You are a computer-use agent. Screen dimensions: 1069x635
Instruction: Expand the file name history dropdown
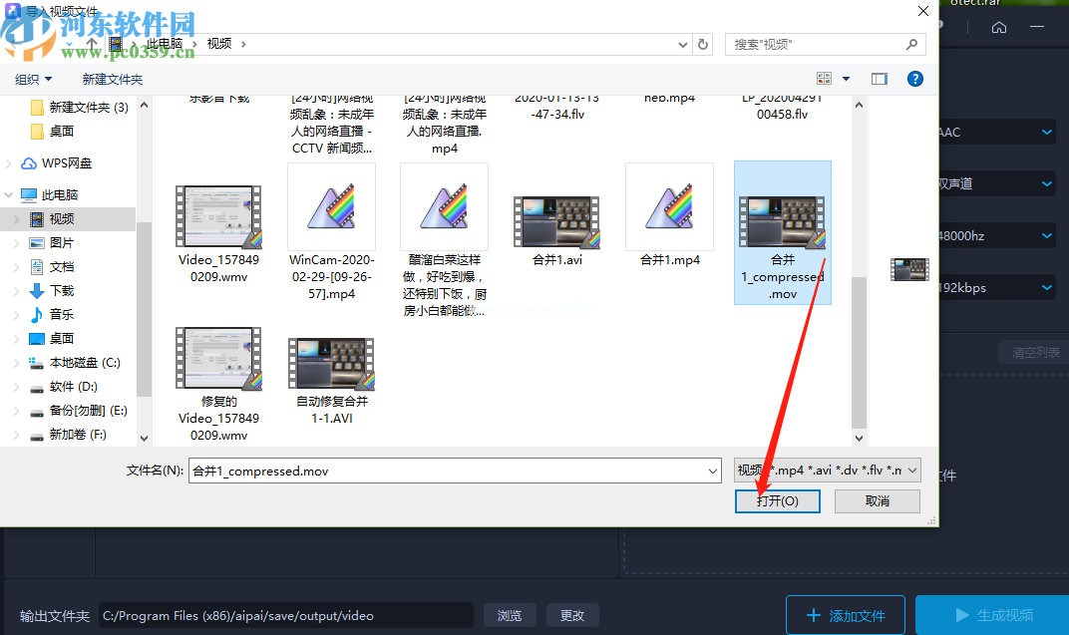[x=712, y=471]
